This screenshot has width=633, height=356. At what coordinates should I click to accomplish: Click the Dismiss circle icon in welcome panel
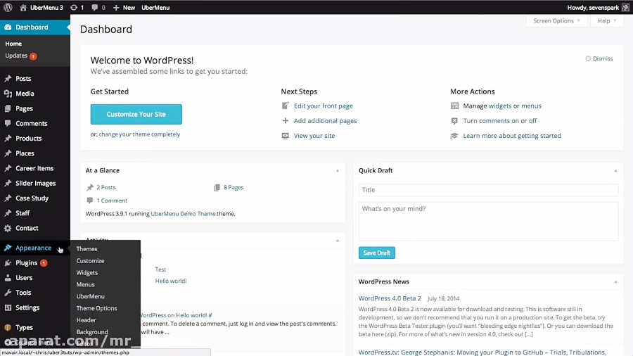588,58
